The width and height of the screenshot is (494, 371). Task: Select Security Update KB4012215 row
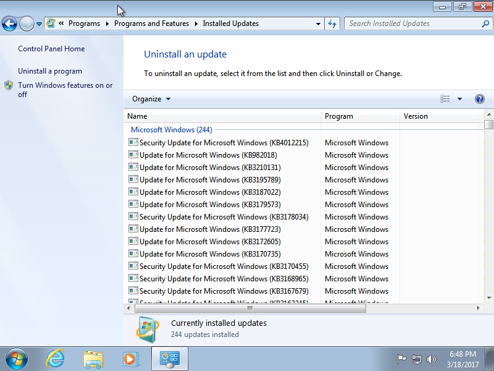[303, 143]
